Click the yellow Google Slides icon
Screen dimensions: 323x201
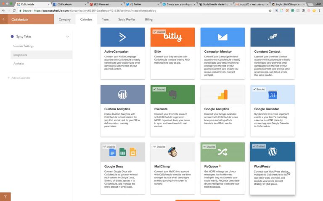click(x=133, y=152)
